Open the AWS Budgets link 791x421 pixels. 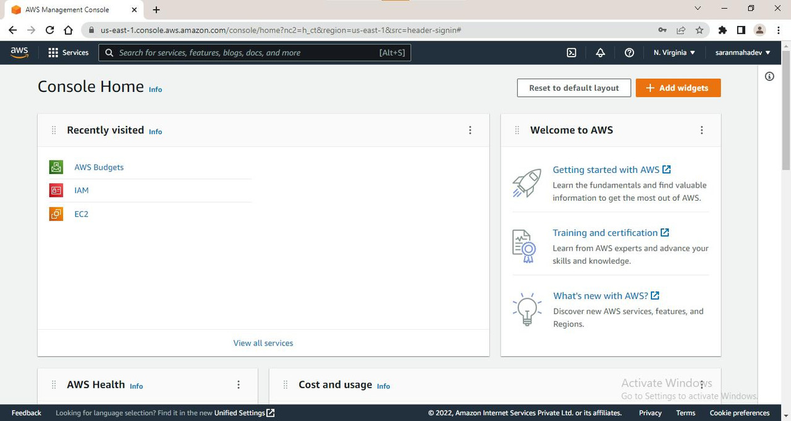point(99,167)
